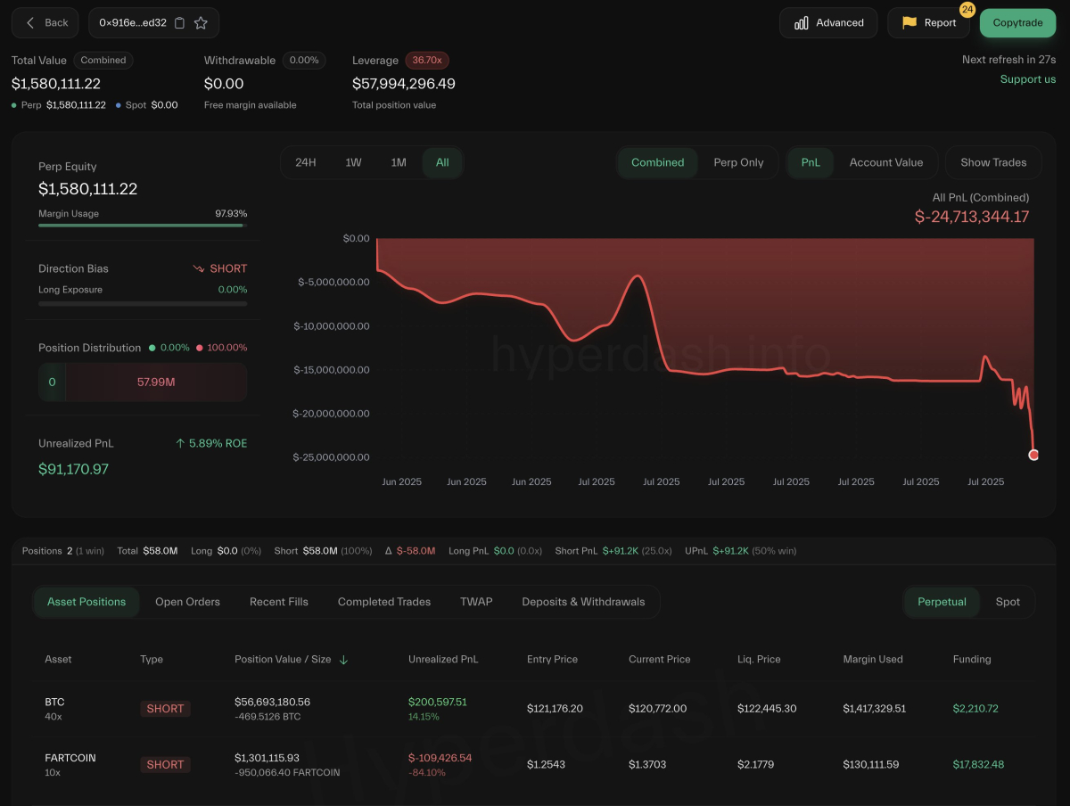Image resolution: width=1070 pixels, height=806 pixels.
Task: Select the 24H time range
Action: (x=306, y=162)
